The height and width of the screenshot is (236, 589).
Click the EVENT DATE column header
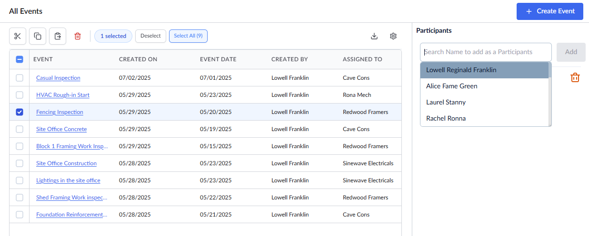tap(218, 59)
